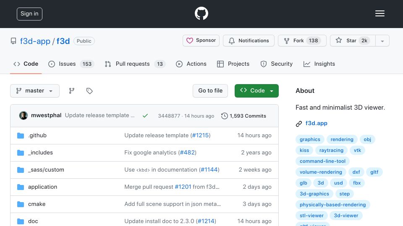403x226 pixels.
Task: Open pull request #1214 link
Action: tap(206, 221)
